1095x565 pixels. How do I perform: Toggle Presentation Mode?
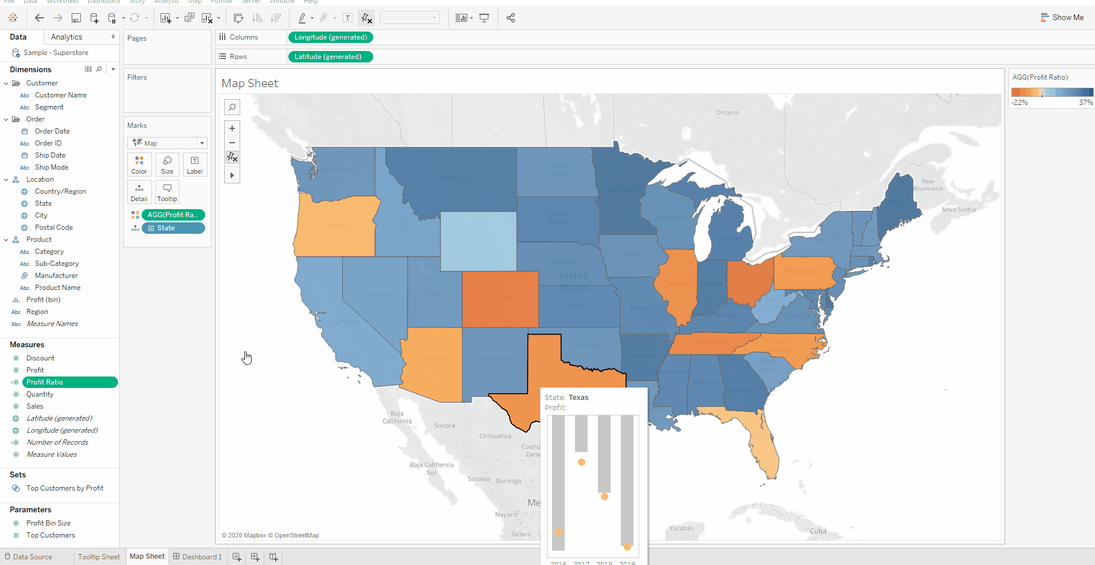(484, 18)
